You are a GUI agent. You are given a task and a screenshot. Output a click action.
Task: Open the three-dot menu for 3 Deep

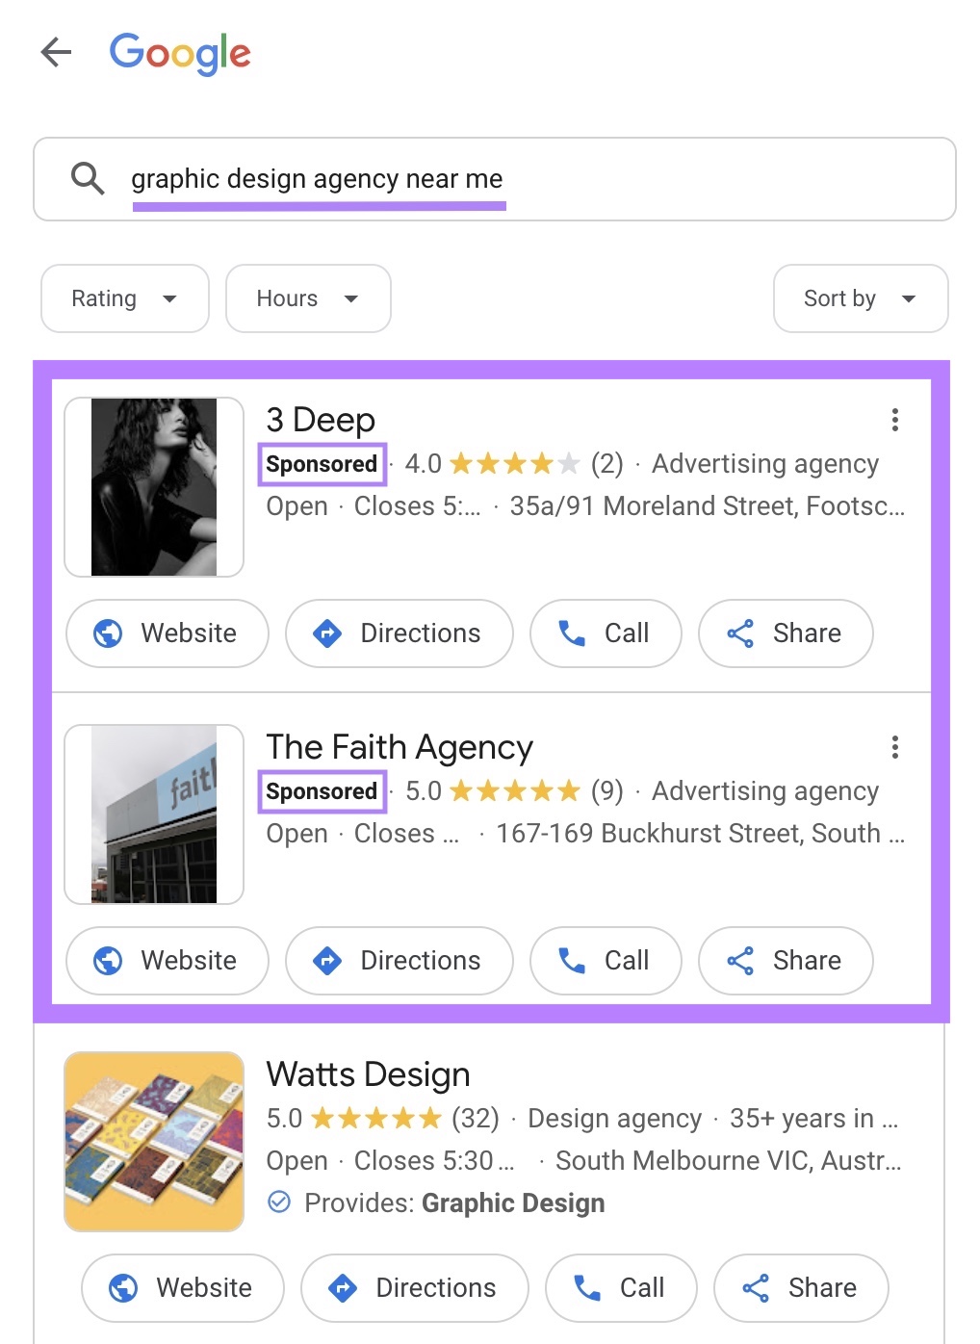tap(895, 420)
